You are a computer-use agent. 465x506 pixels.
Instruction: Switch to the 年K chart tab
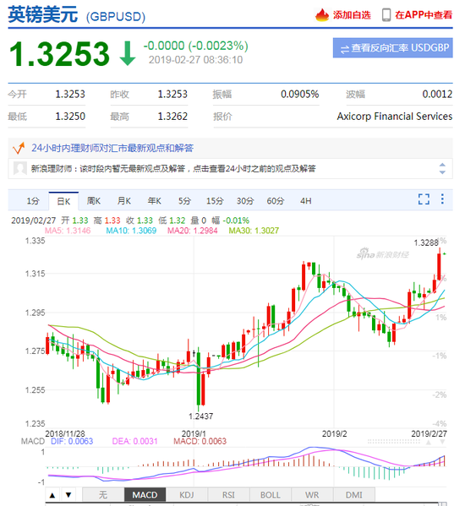pos(155,201)
